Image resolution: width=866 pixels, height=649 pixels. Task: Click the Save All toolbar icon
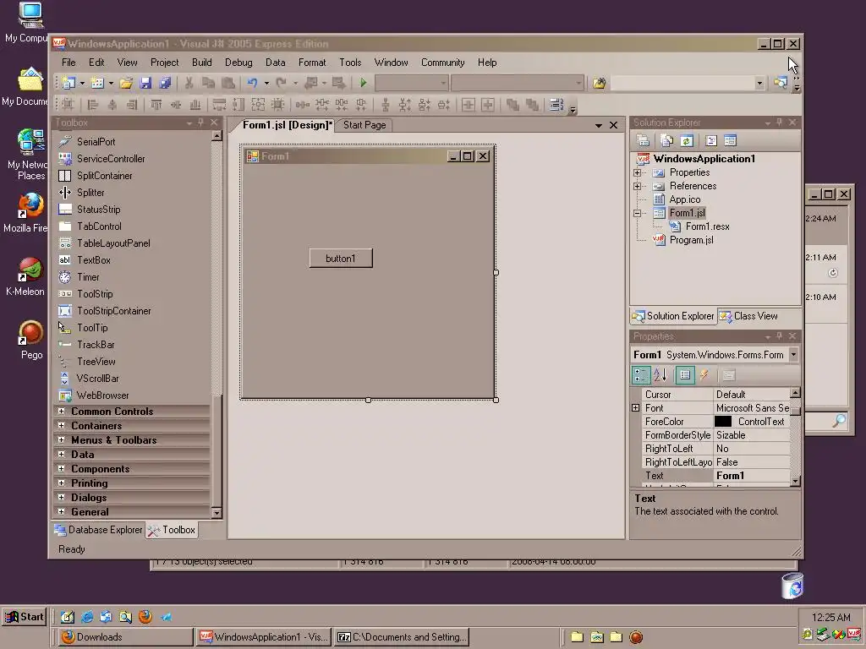(165, 83)
